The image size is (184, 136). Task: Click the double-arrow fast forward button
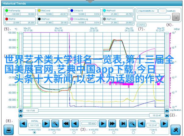[x=112, y=123]
